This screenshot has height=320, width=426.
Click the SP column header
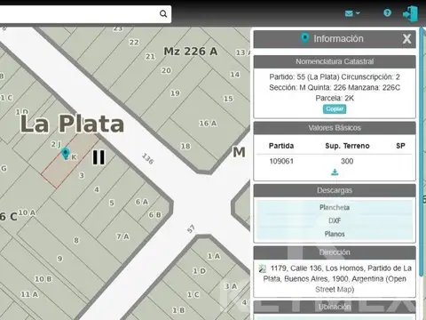tap(400, 146)
